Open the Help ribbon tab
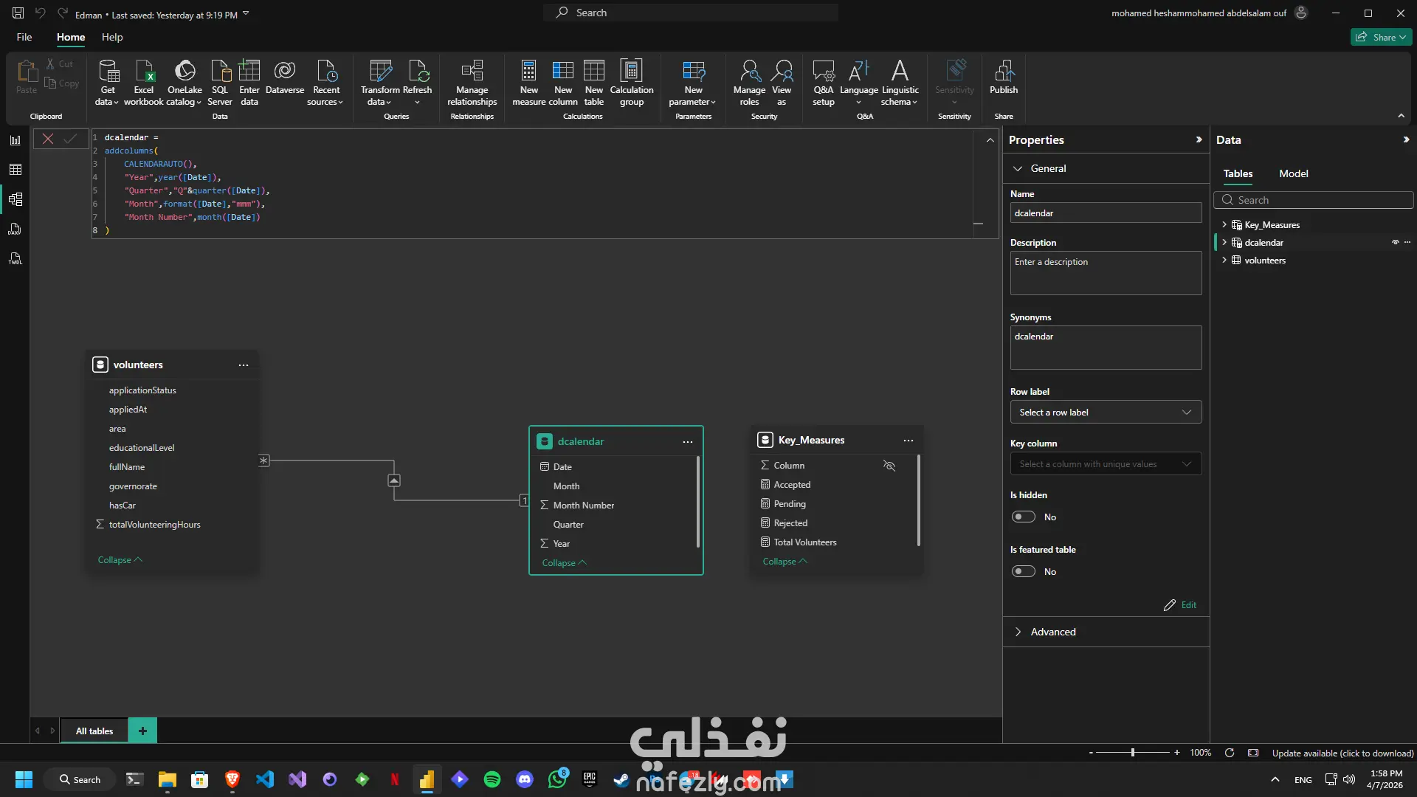Image resolution: width=1417 pixels, height=797 pixels. 112,37
